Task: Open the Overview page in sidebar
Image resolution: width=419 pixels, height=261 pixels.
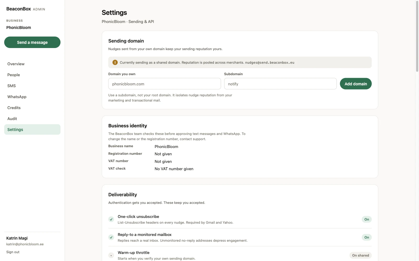Action: click(x=32, y=64)
